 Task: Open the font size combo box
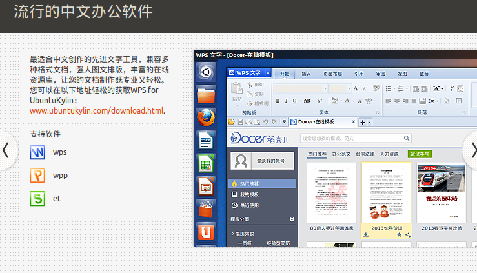(340, 88)
